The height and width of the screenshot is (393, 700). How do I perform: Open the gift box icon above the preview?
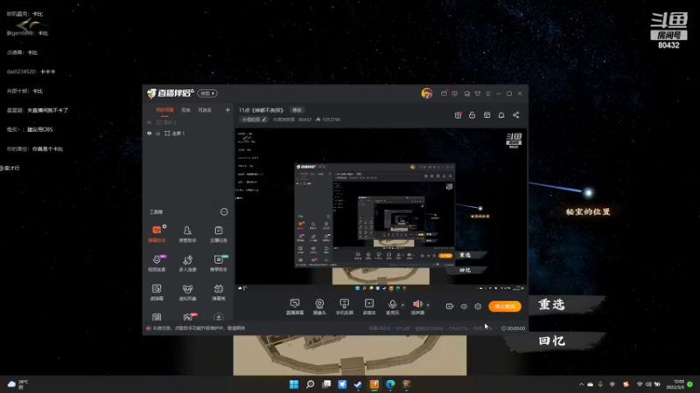click(458, 115)
